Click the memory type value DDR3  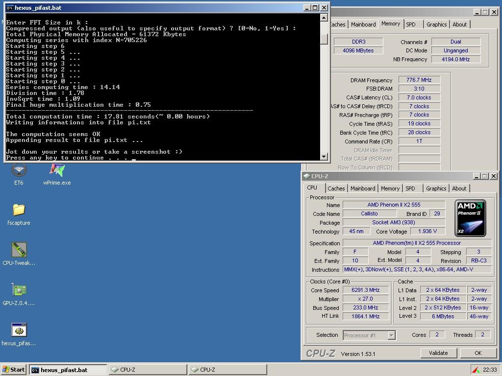coord(358,42)
